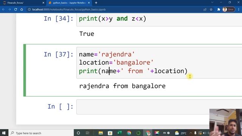The width and height of the screenshot is (242, 136).
Task: Select the In [34] prompt label
Action: coord(59,19)
